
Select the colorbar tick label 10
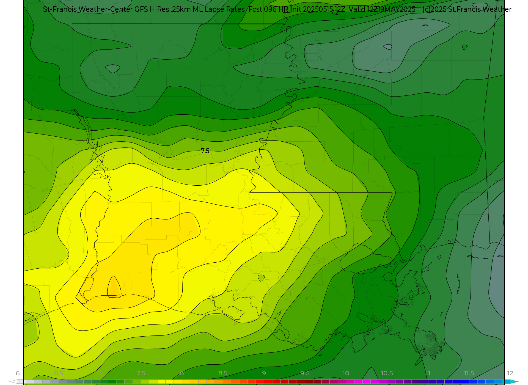[346, 373]
